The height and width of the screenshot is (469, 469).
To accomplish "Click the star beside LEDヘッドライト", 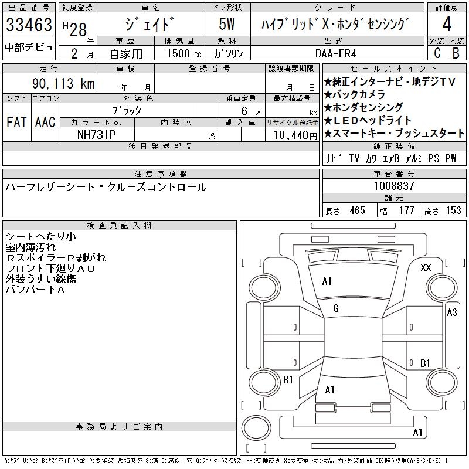I will tap(328, 121).
